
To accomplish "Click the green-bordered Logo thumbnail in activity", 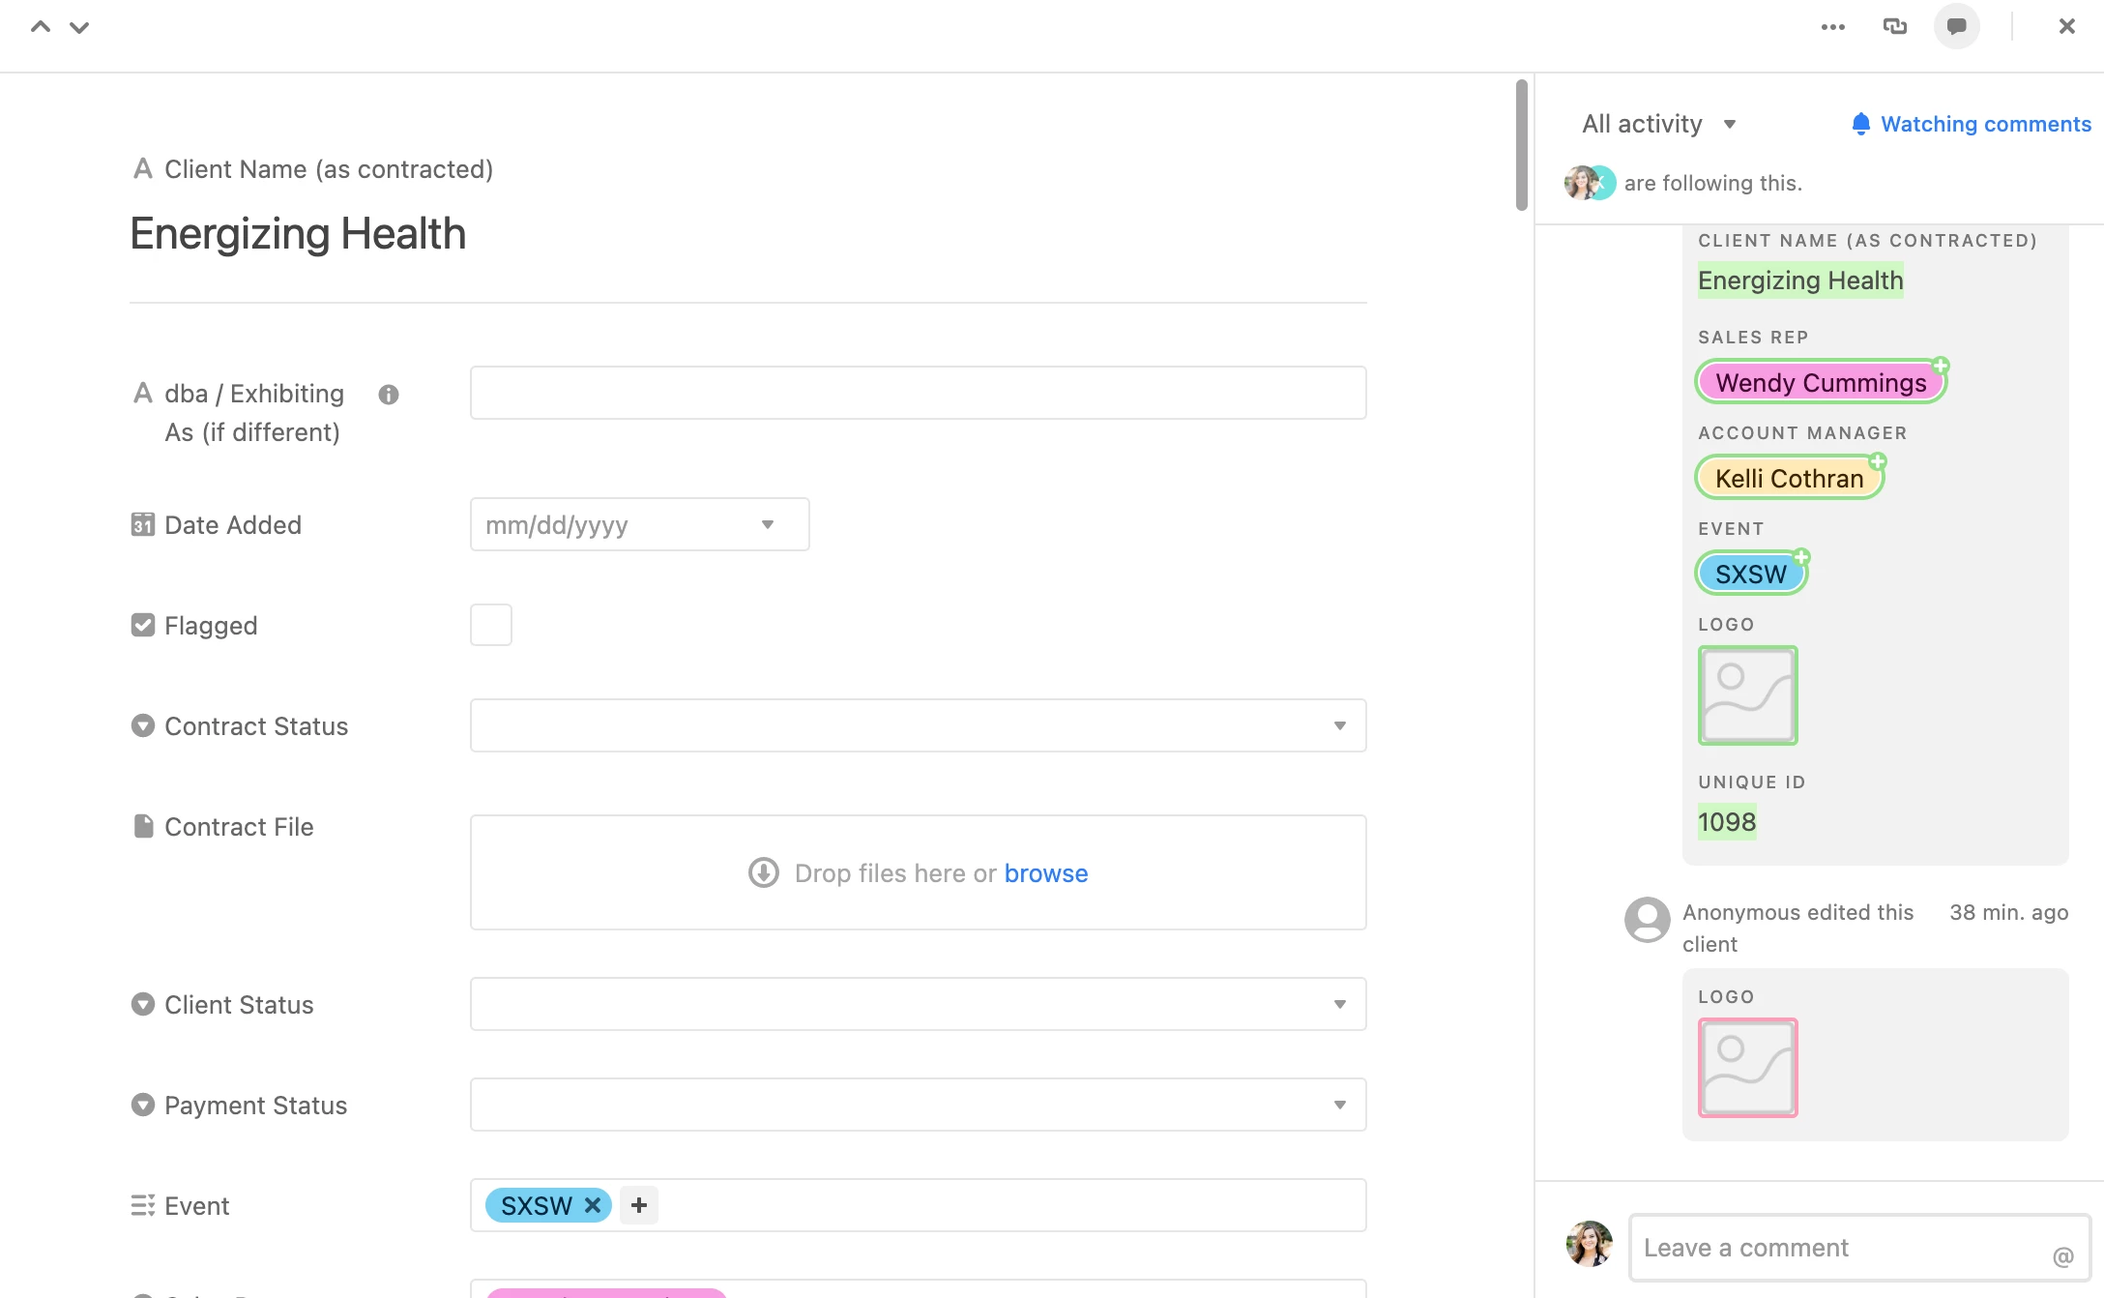I will (1747, 695).
